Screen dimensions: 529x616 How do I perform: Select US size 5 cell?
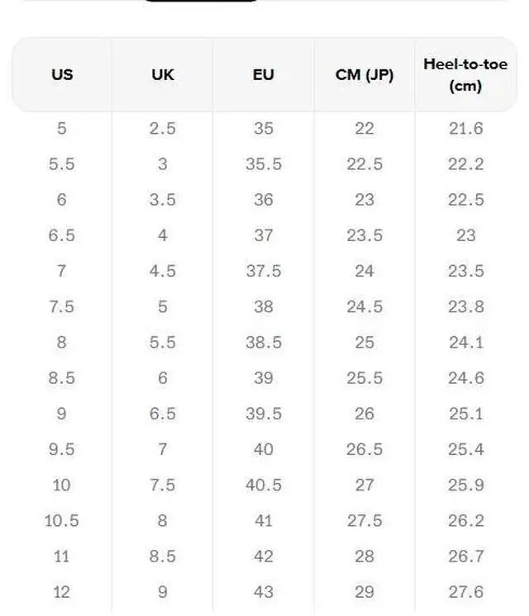pos(62,129)
